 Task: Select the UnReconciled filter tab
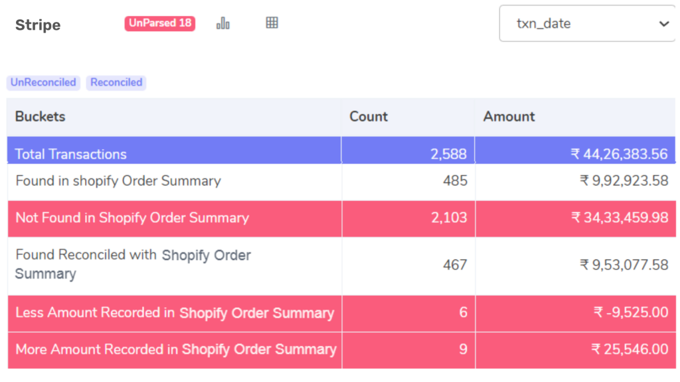tap(43, 82)
